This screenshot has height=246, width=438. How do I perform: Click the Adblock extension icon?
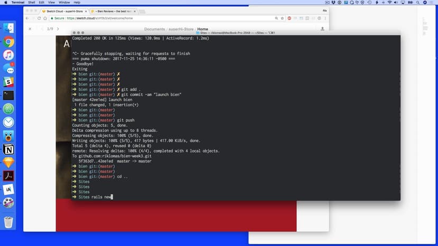coord(290,18)
